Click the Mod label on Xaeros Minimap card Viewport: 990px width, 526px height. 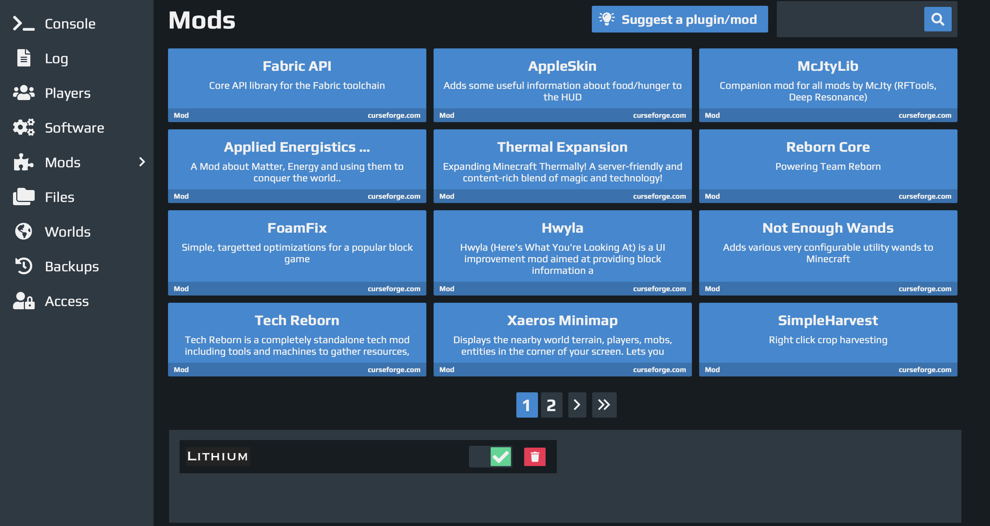[x=447, y=370]
